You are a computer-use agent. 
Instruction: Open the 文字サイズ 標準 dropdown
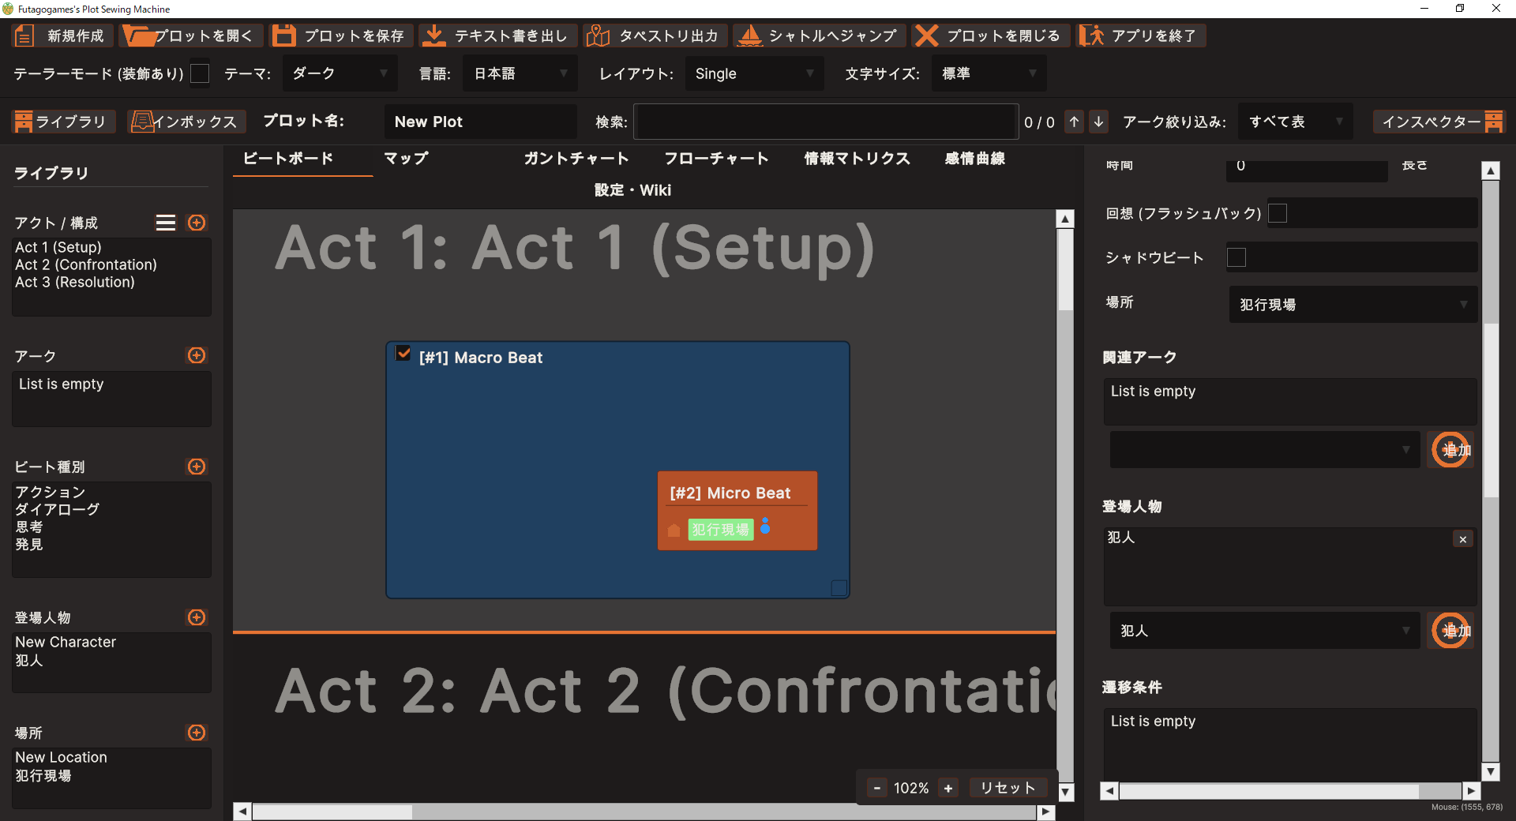989,73
